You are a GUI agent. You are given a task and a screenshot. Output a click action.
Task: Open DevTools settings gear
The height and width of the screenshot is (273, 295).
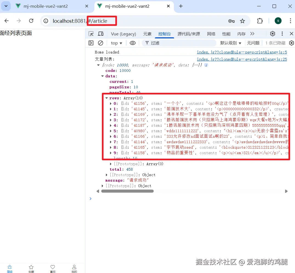tap(272, 34)
